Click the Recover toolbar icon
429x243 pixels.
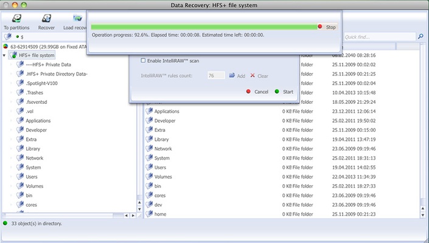coord(46,19)
